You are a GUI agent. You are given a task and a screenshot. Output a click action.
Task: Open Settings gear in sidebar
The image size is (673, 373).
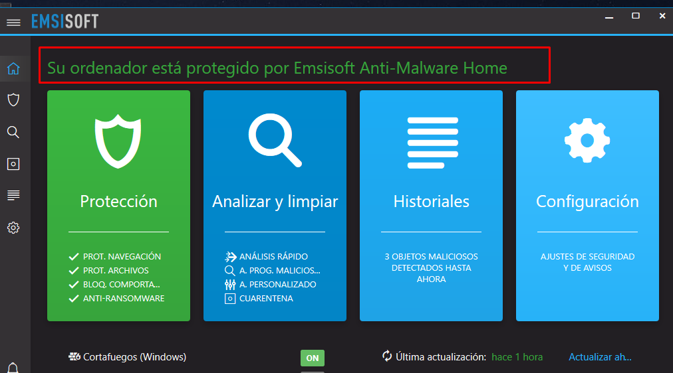coord(13,228)
